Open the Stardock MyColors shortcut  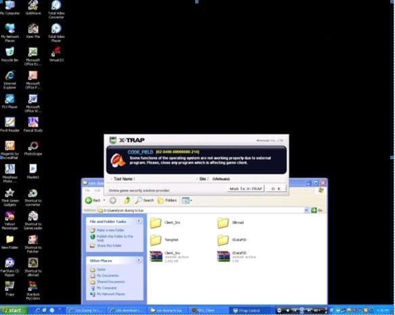[33, 291]
